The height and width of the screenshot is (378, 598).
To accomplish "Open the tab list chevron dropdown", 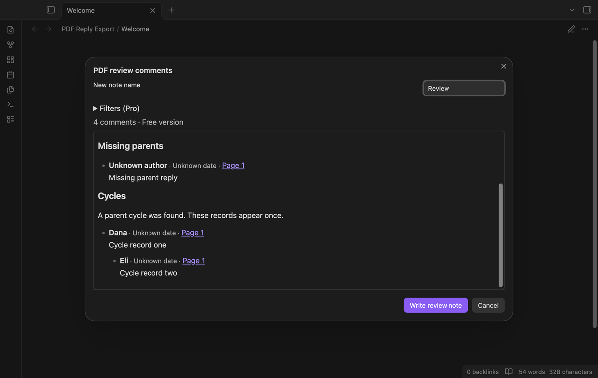I will click(x=572, y=10).
